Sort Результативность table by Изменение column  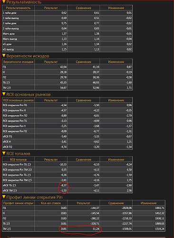click(x=116, y=8)
